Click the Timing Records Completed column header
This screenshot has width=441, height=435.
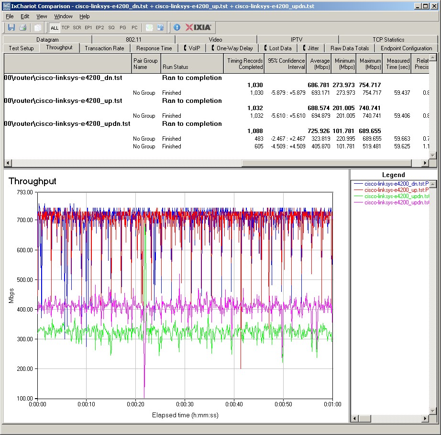tap(244, 64)
